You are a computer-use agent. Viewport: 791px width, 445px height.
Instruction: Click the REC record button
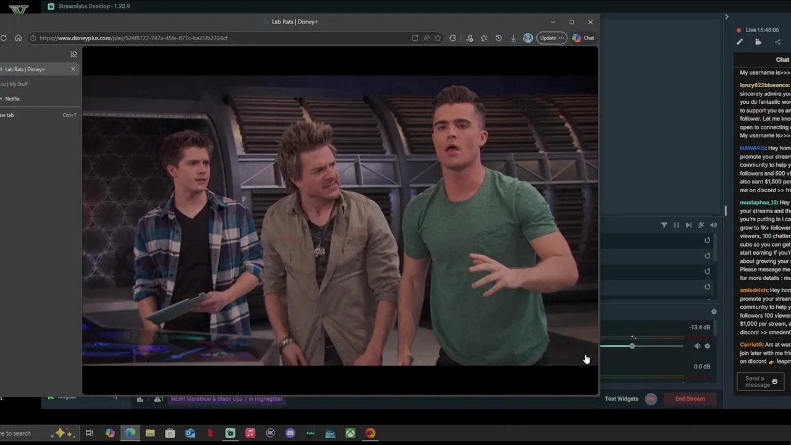(651, 399)
